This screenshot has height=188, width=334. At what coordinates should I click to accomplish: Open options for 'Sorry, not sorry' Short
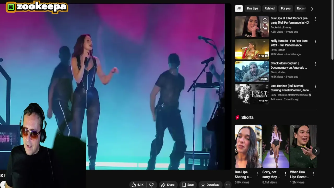285,174
